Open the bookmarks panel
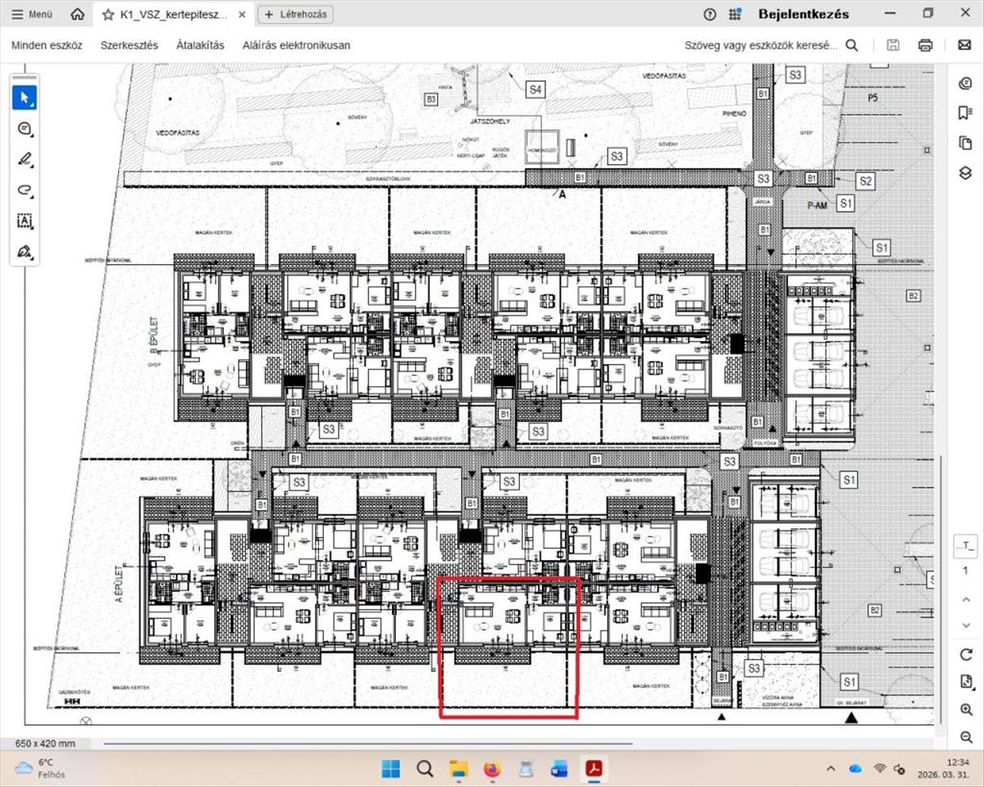 tap(965, 112)
